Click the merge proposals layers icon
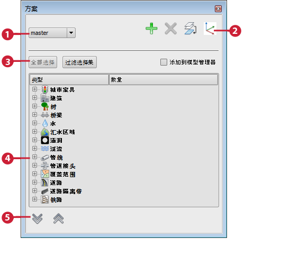 tap(191, 29)
